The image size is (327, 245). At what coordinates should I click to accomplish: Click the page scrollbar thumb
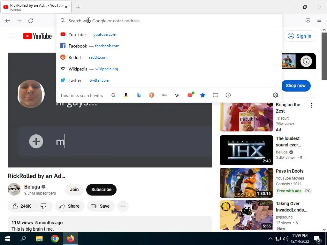pyautogui.click(x=324, y=56)
